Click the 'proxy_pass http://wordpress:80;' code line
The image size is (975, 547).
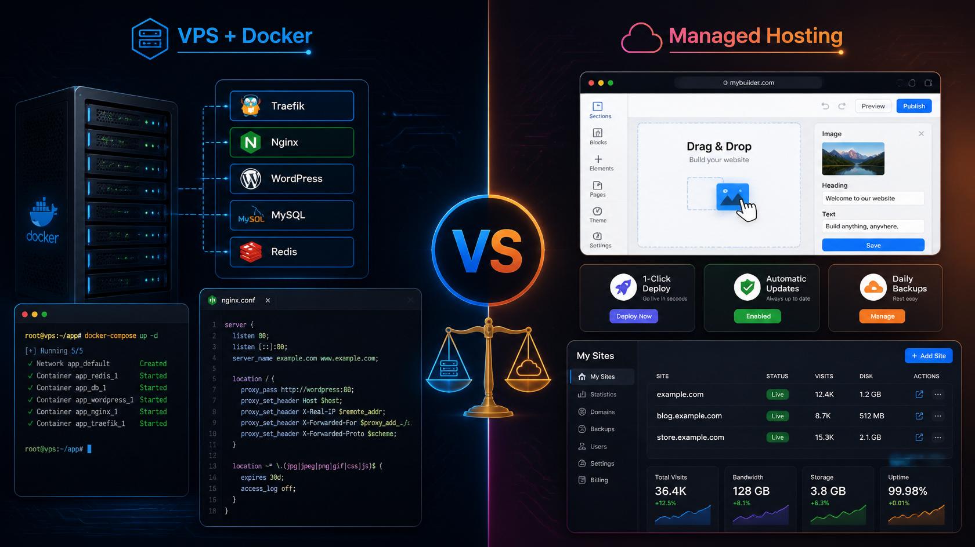pyautogui.click(x=297, y=390)
